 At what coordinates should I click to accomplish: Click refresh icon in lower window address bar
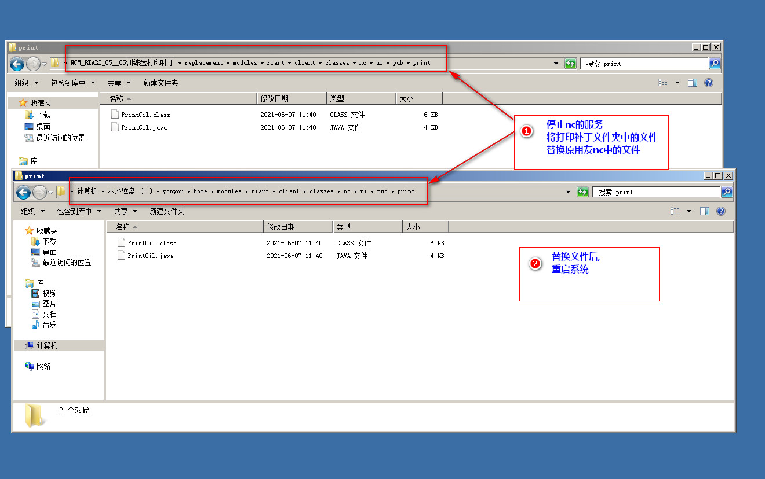(x=582, y=193)
